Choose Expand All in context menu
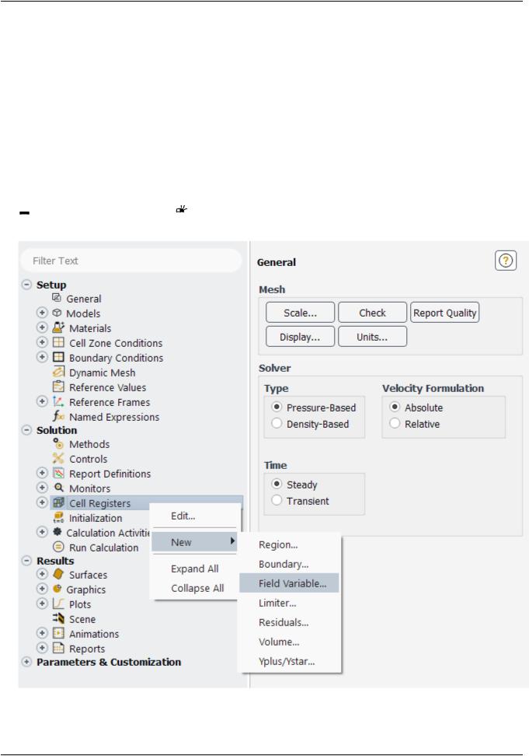The image size is (529, 756). (x=195, y=569)
